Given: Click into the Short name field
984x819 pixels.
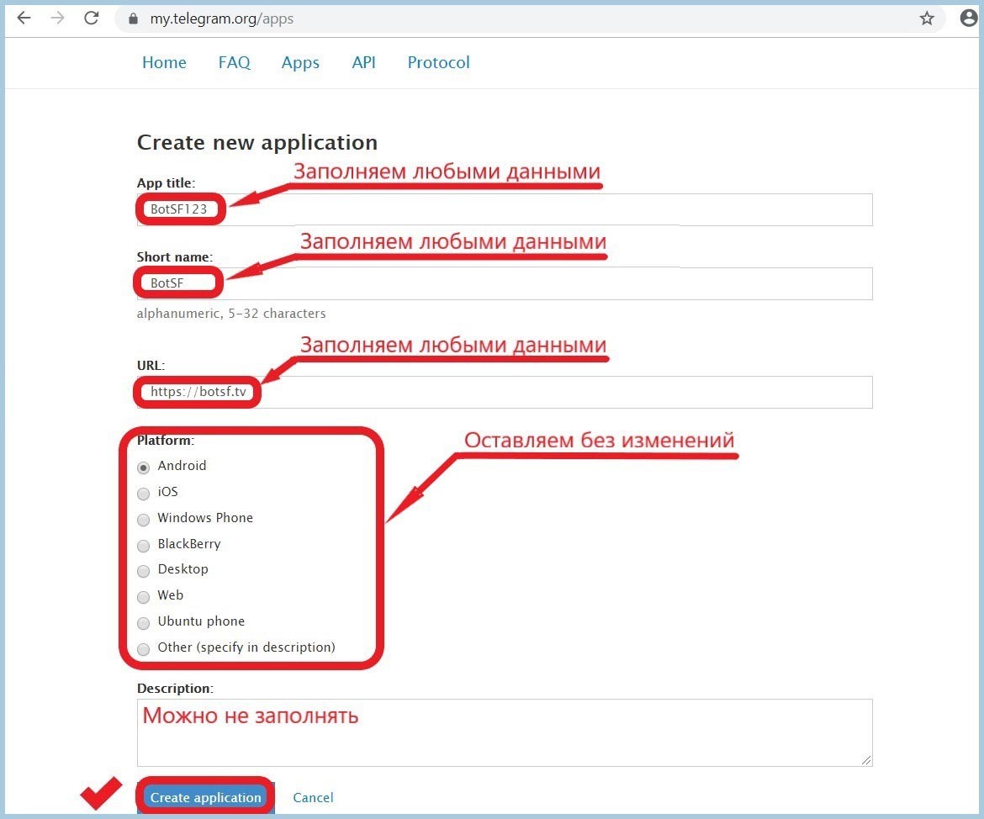Looking at the screenshot, I should point(505,283).
